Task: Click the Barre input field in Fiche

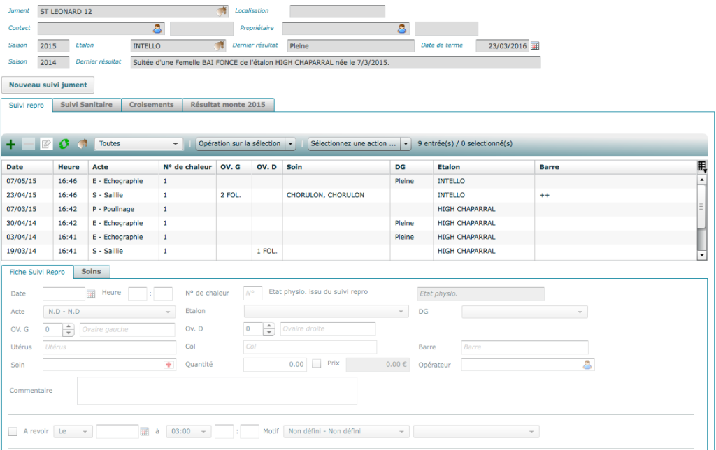Action: [x=524, y=347]
